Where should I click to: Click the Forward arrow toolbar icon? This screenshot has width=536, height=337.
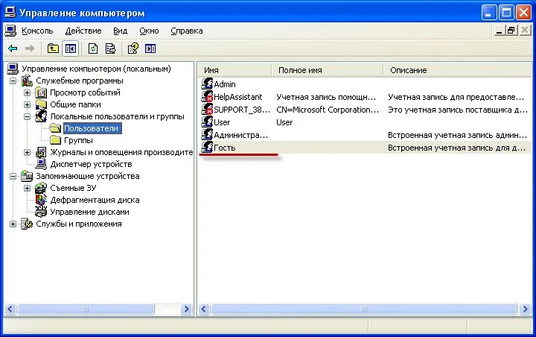(30, 48)
